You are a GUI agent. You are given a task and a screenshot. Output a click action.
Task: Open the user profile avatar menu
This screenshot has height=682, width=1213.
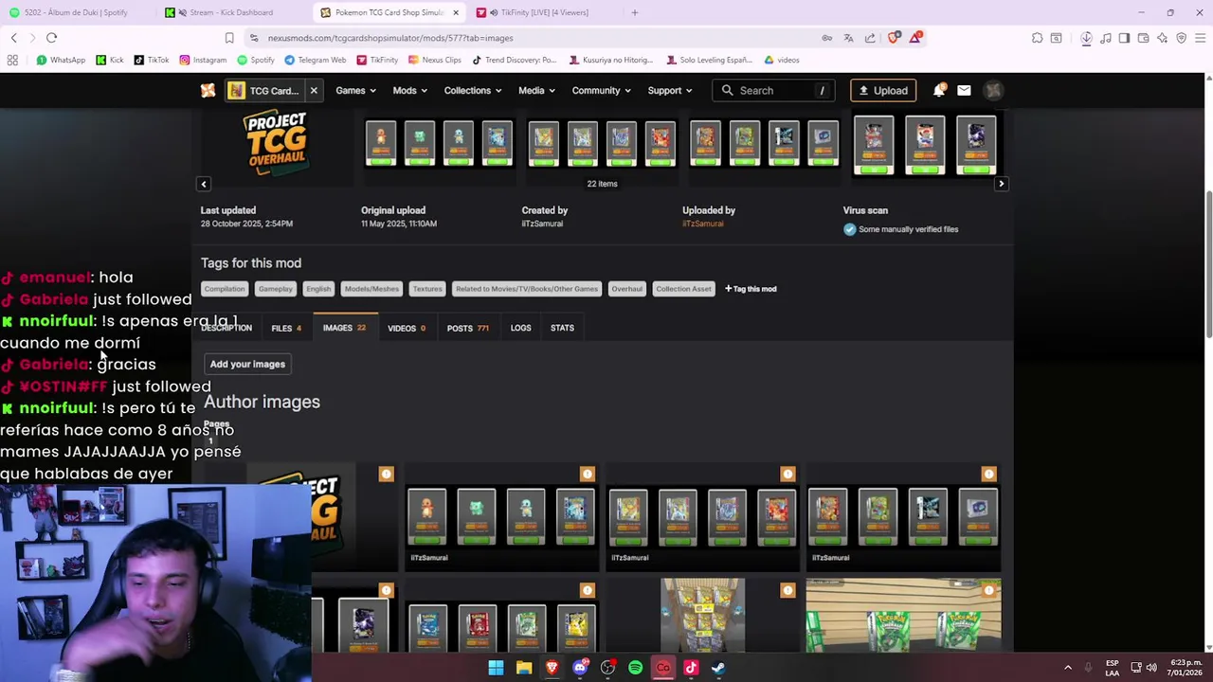click(993, 90)
